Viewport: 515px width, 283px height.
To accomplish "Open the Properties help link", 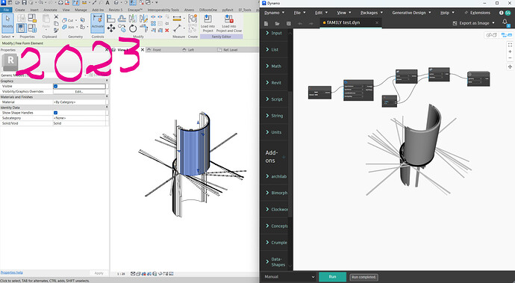I will [12, 273].
